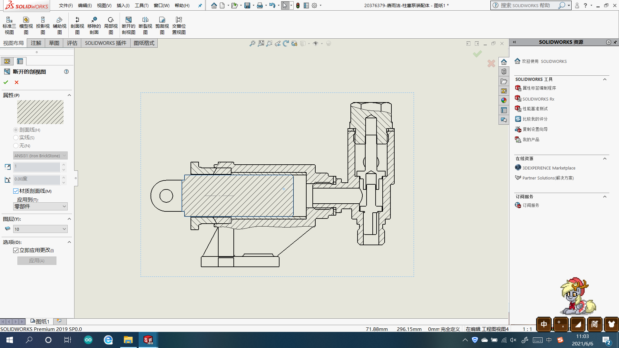Toggle the 立即应用更改 checkbox

click(x=16, y=250)
